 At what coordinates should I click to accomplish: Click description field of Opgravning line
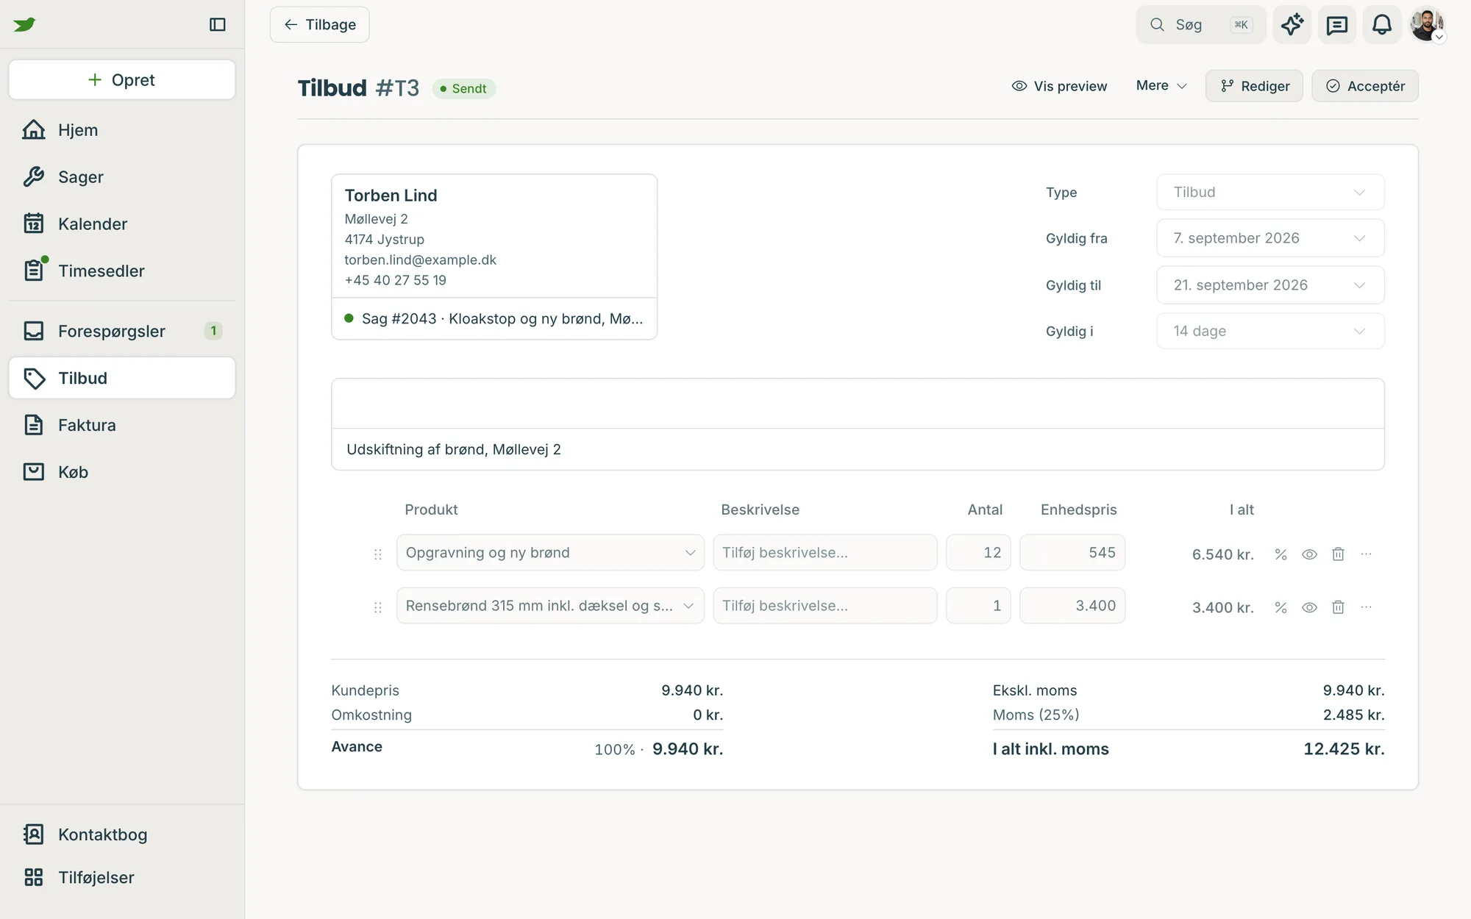point(825,552)
